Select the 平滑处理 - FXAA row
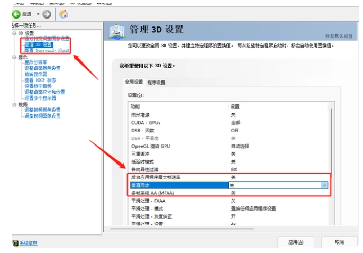 (229, 201)
